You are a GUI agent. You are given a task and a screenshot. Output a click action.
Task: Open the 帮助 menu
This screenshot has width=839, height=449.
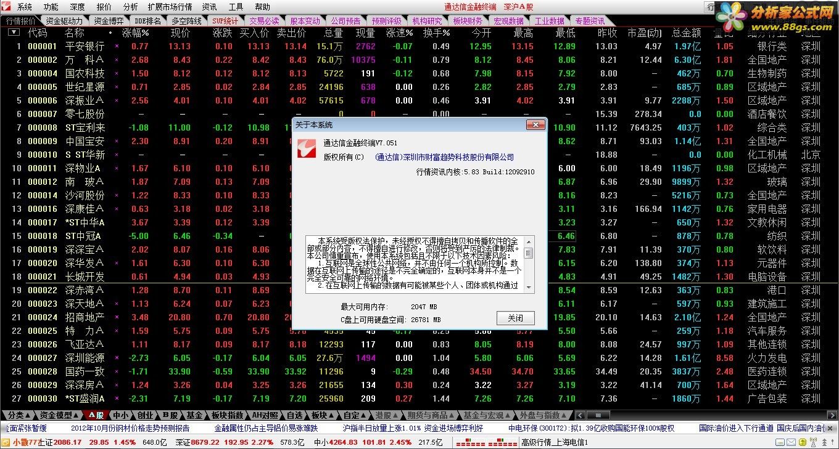pos(262,7)
